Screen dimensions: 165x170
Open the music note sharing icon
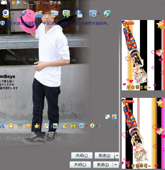click(64, 126)
